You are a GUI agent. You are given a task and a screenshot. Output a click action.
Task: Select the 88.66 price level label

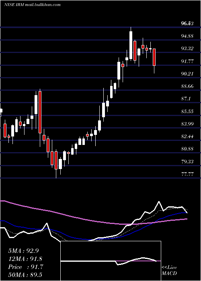pyautogui.click(x=187, y=86)
